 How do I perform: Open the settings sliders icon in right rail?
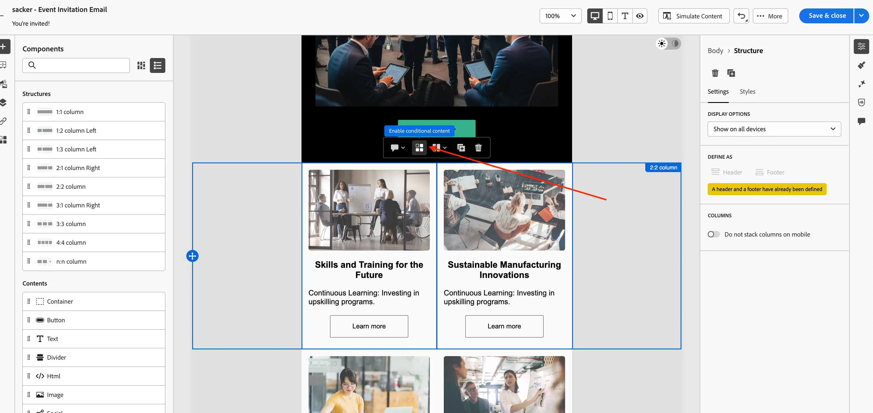pyautogui.click(x=861, y=46)
